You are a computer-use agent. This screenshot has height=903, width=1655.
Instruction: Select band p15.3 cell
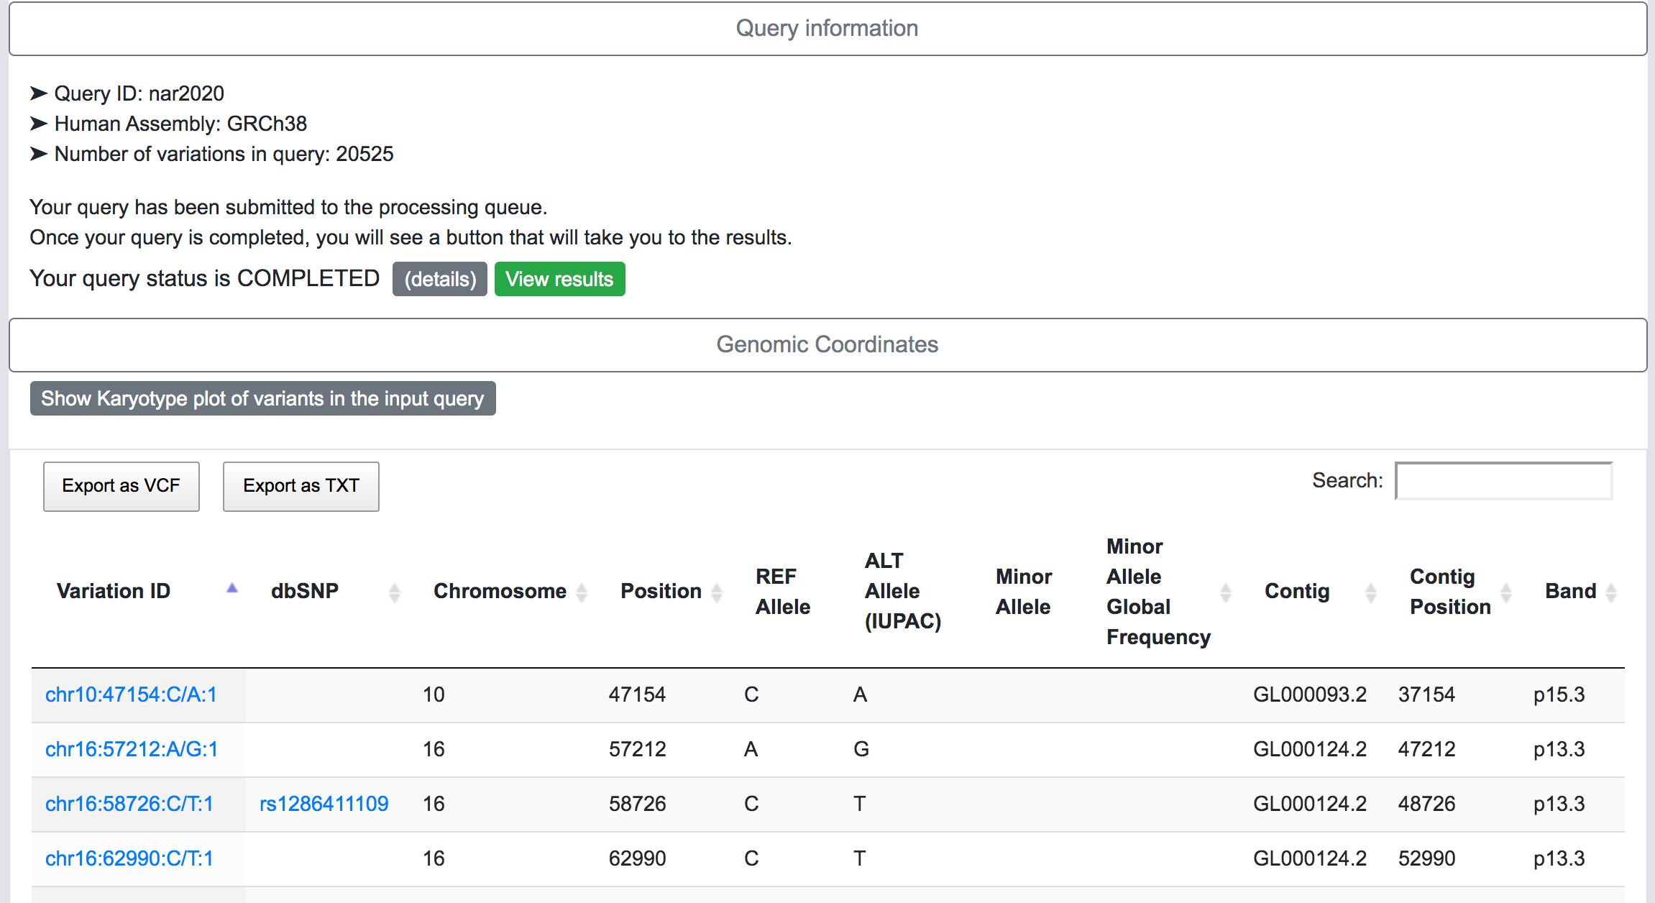(x=1559, y=695)
